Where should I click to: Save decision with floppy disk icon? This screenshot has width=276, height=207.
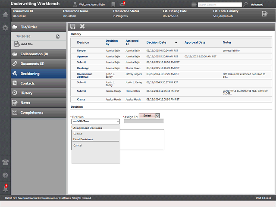pos(73,26)
